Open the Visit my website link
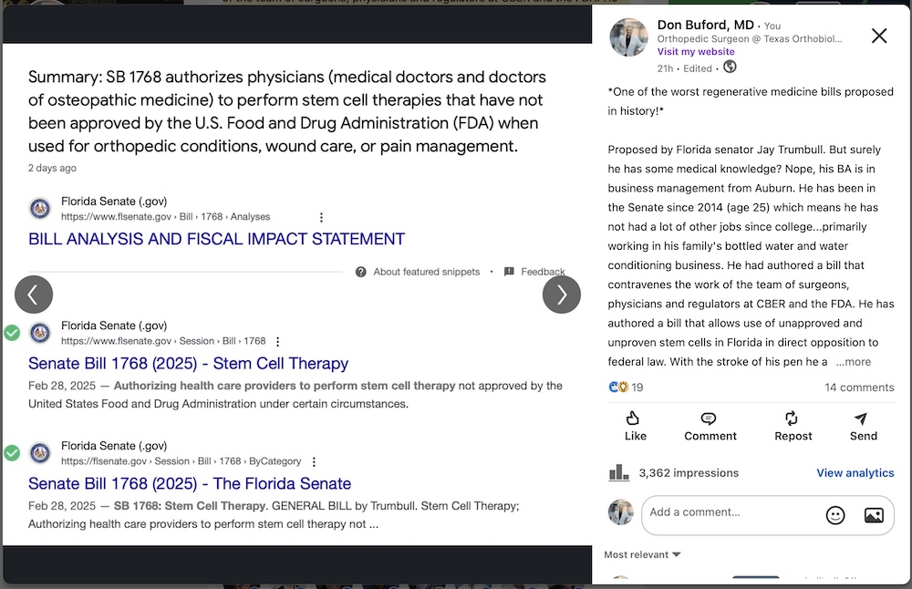 (696, 51)
